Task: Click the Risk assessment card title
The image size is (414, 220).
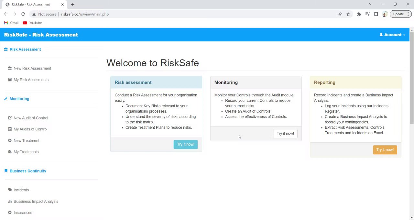Action: 133,82
